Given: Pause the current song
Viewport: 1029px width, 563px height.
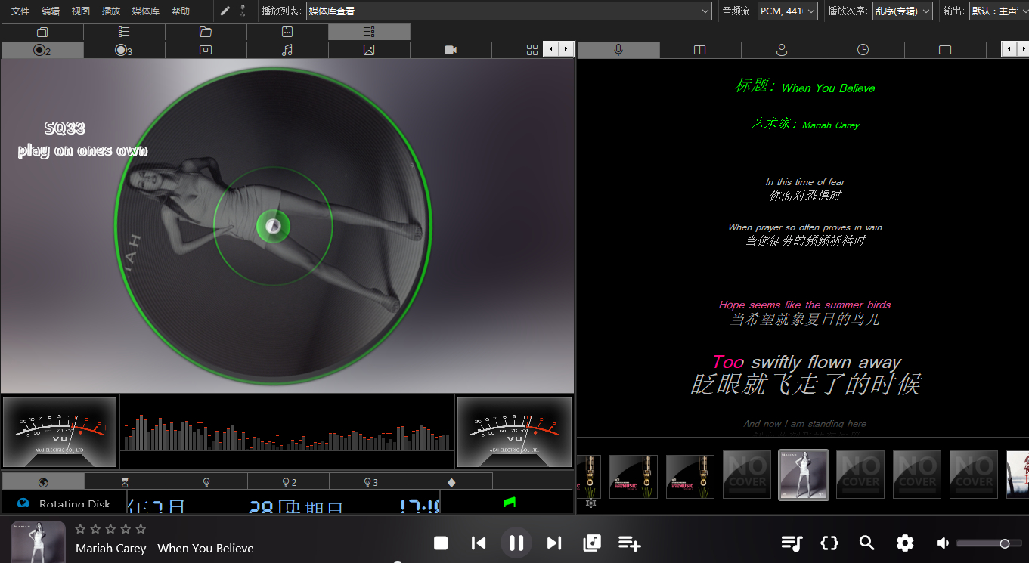Looking at the screenshot, I should click(516, 543).
